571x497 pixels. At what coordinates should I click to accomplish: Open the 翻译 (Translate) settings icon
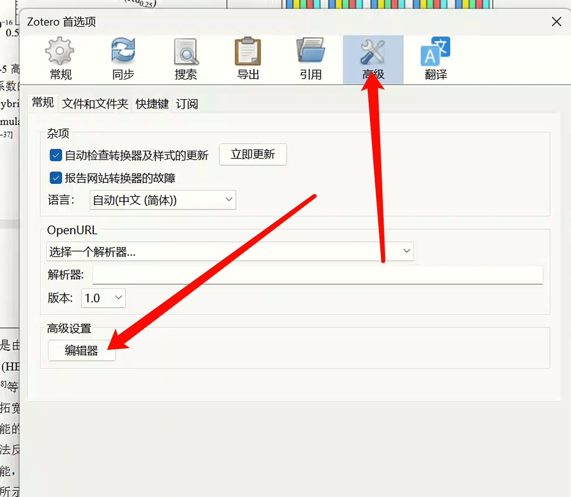435,59
